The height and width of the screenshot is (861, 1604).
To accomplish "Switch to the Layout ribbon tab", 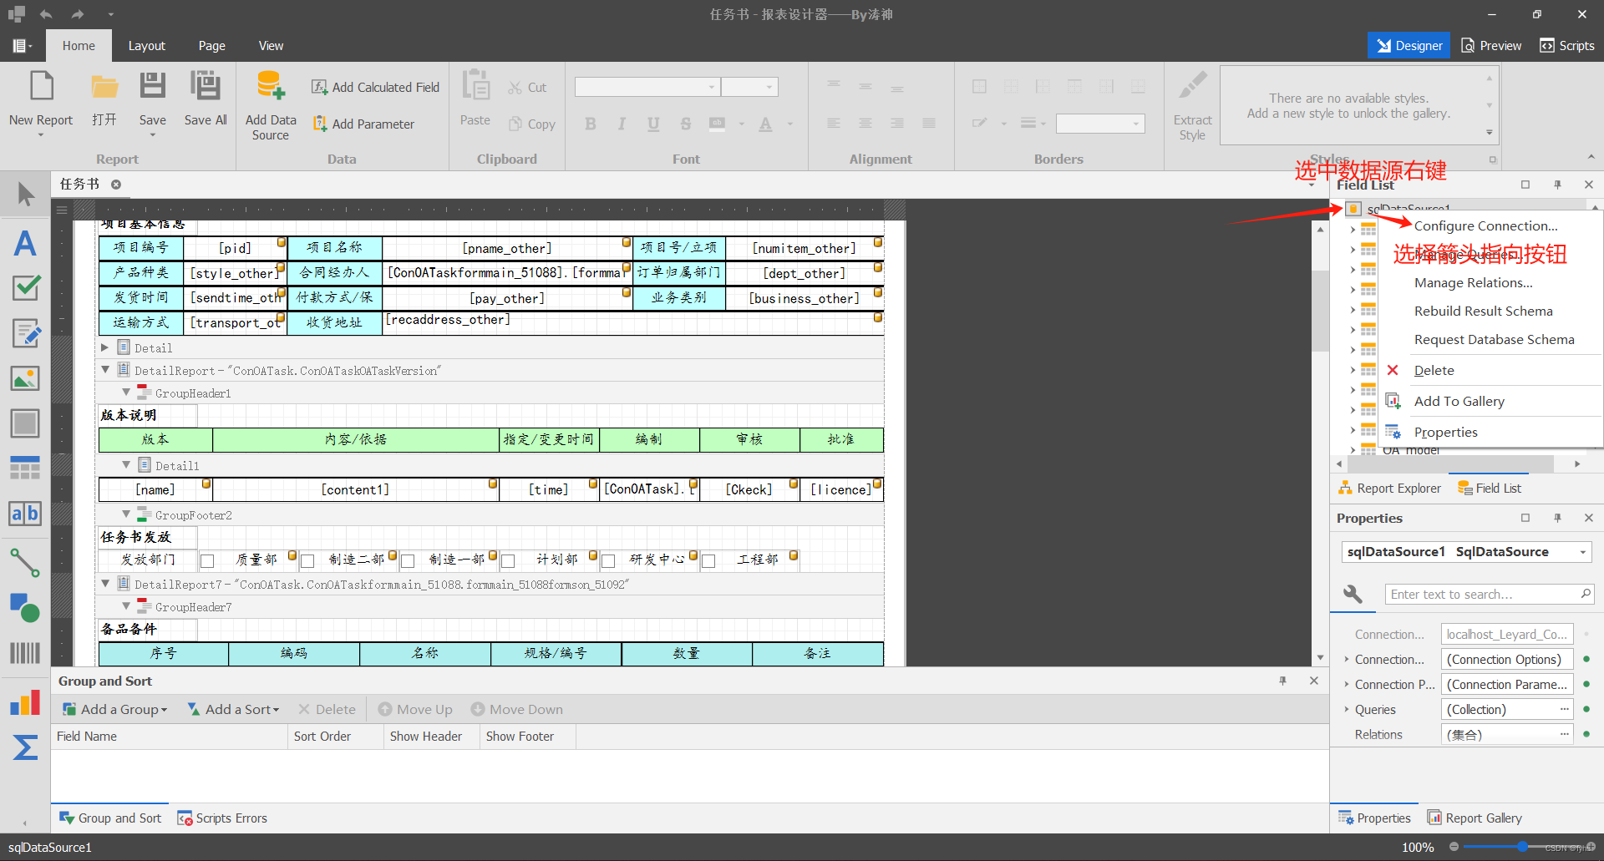I will click(146, 46).
